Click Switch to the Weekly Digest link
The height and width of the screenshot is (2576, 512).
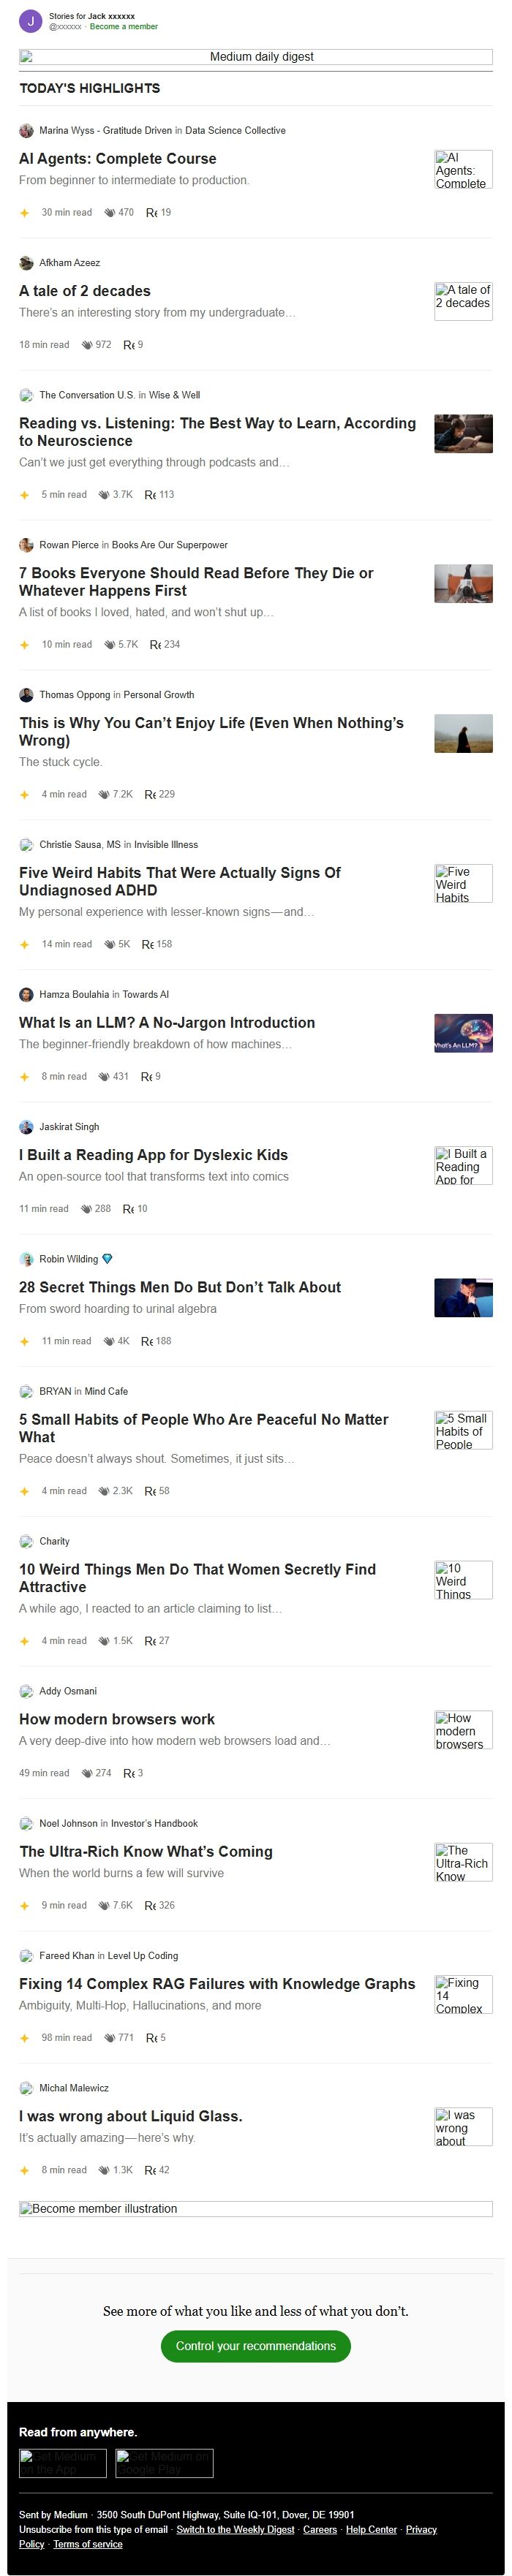tap(235, 2529)
